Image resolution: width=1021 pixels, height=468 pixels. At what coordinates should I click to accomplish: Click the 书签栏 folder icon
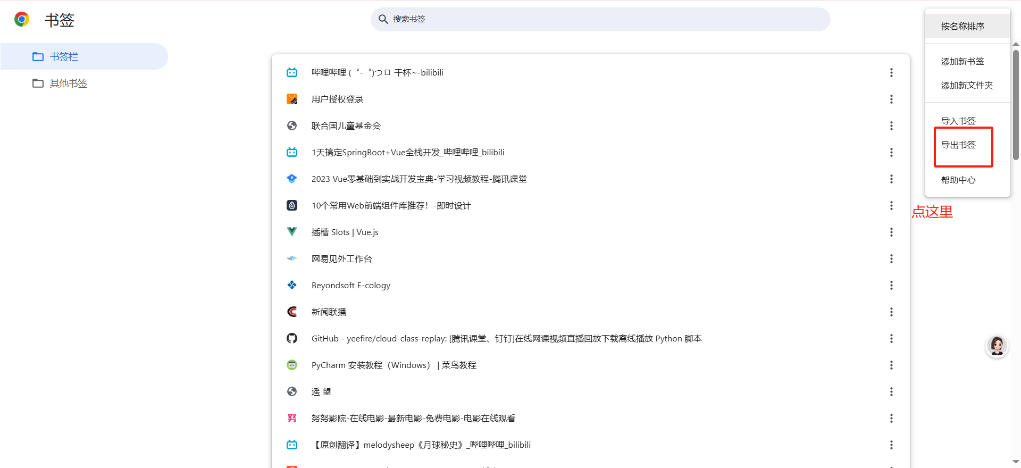[38, 56]
